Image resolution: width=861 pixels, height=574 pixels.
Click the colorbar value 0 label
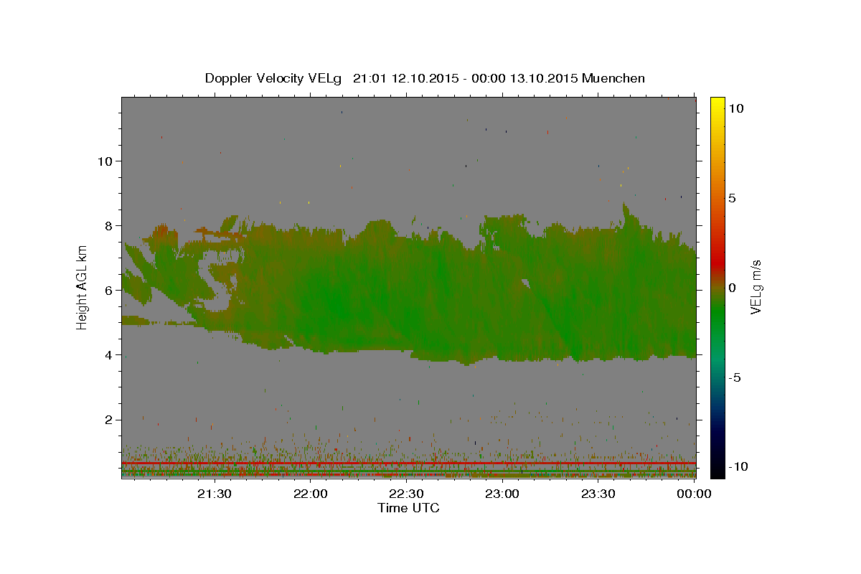point(733,288)
